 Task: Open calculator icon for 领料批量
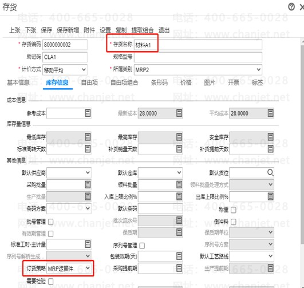179,184
